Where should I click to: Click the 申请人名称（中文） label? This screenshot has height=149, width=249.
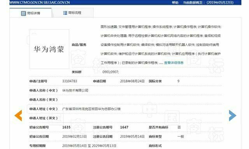tap(44, 90)
